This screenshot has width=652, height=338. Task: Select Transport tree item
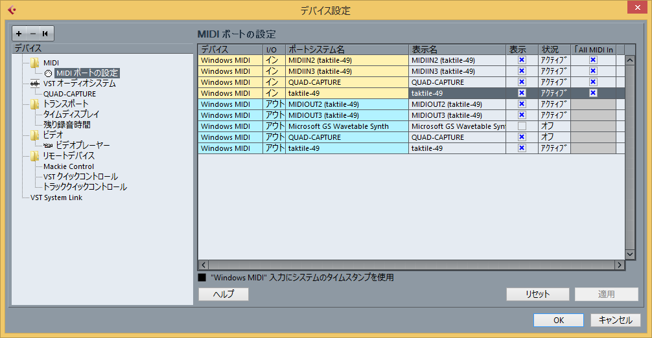tap(65, 104)
